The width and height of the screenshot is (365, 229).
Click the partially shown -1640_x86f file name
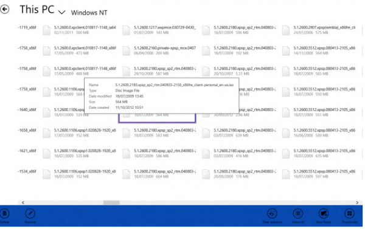27,110
